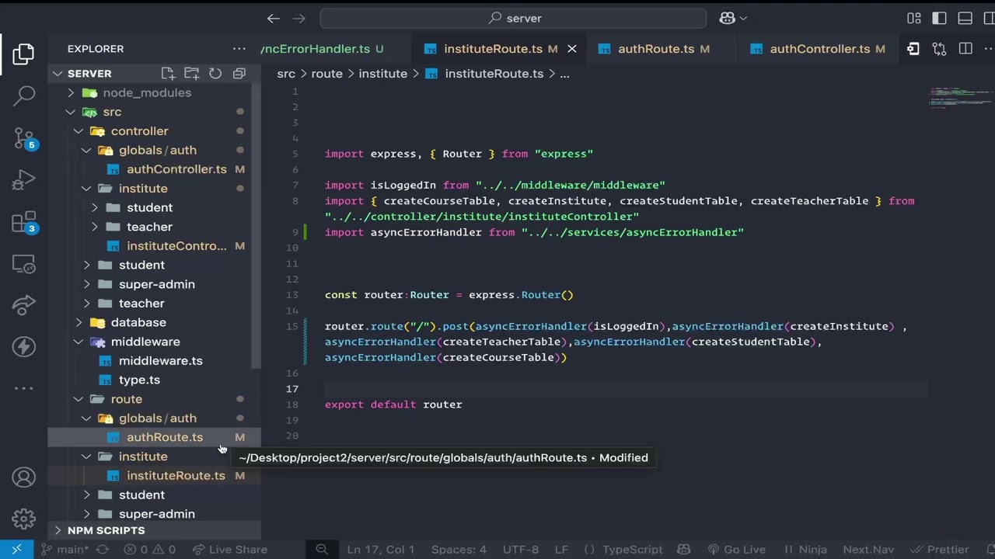Image resolution: width=995 pixels, height=559 pixels.
Task: Click the code minimap in the editor
Action: (x=962, y=99)
